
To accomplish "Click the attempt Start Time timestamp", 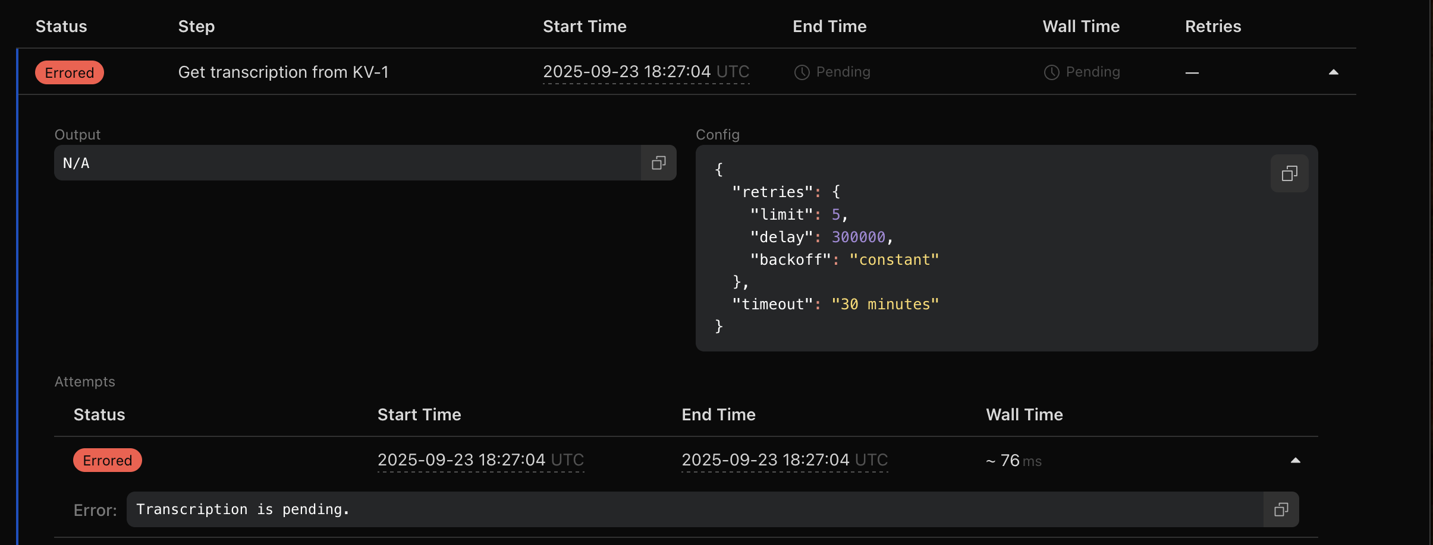I will click(480, 460).
